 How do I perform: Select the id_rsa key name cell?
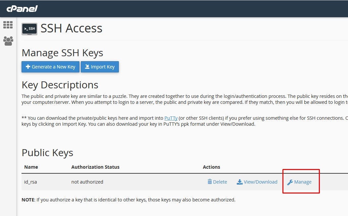click(30, 182)
